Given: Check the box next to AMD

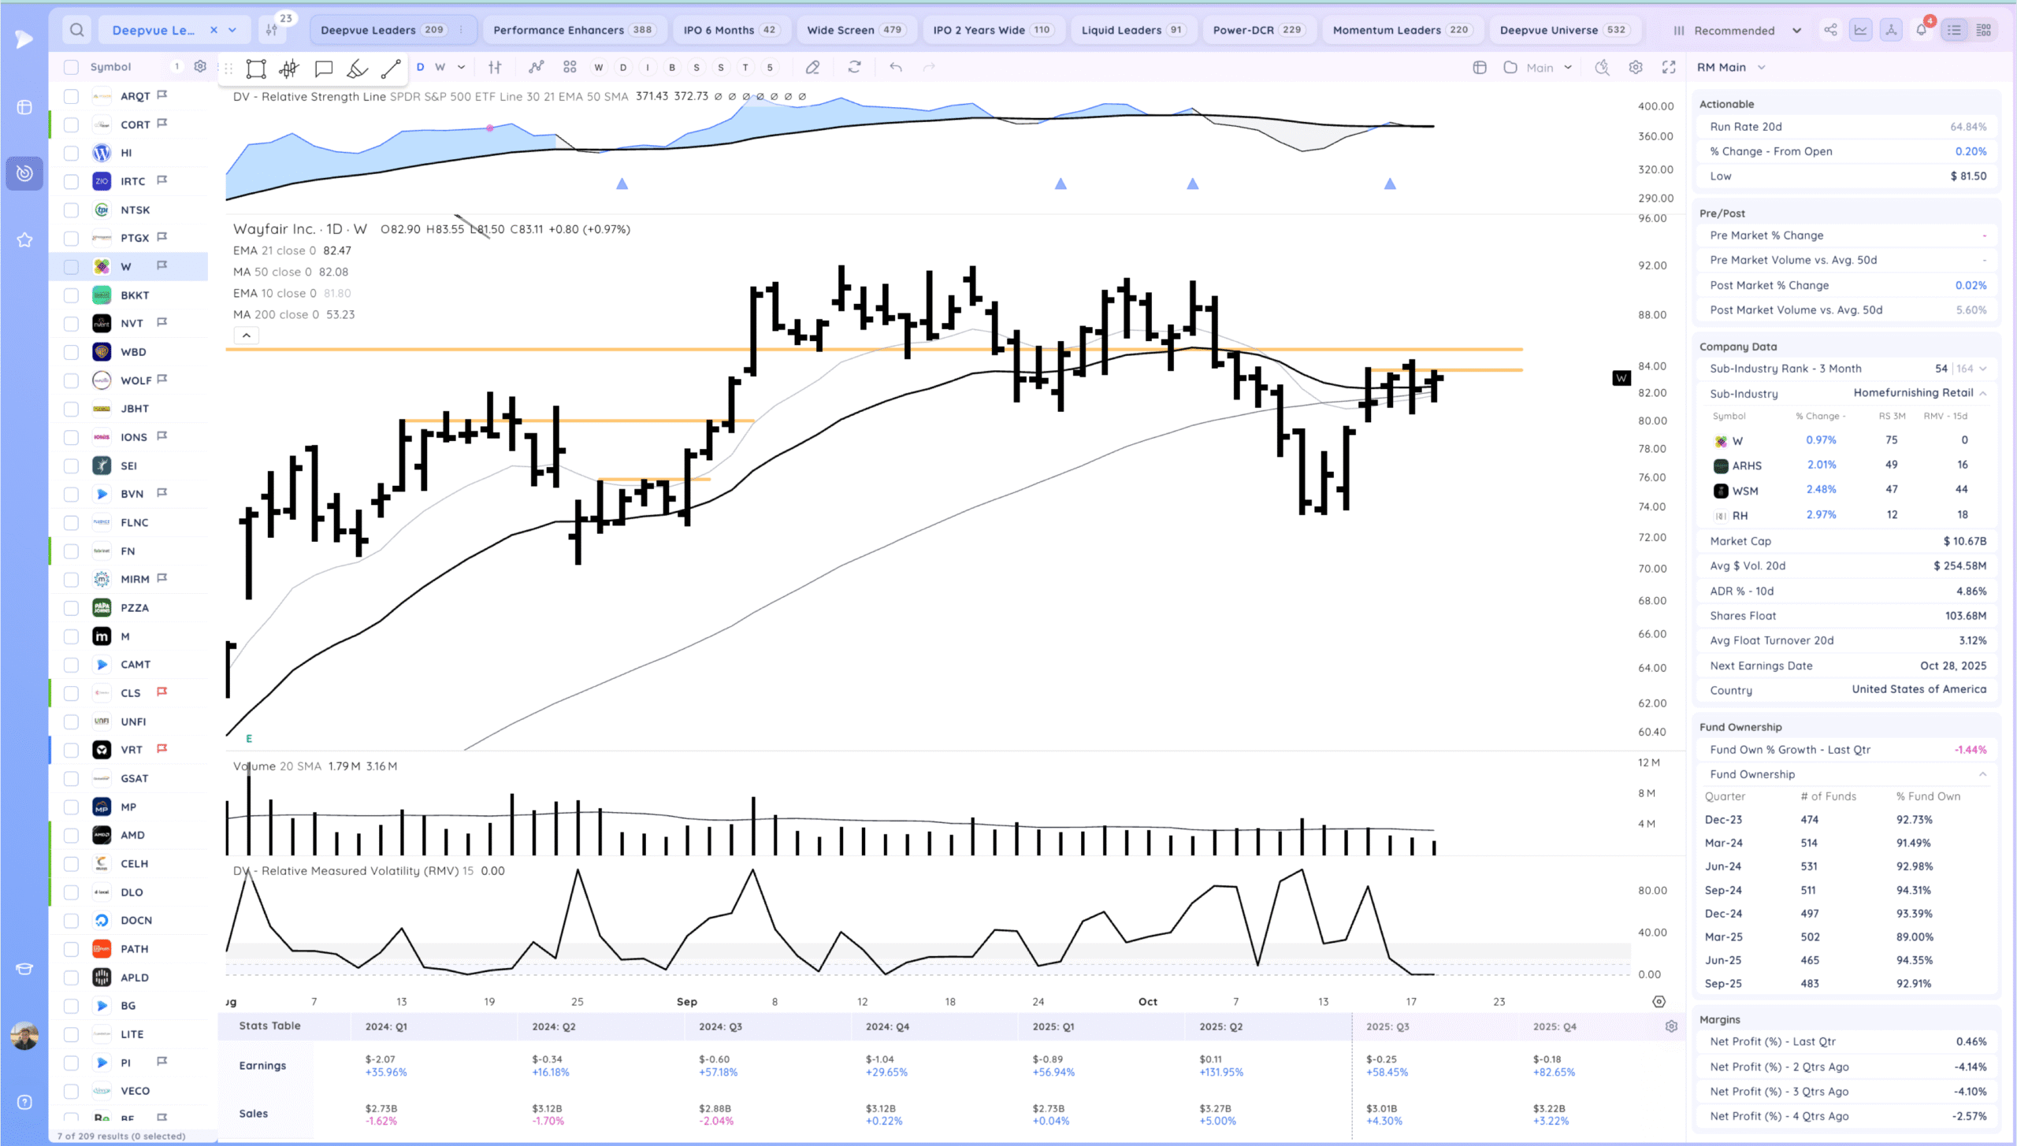Looking at the screenshot, I should (x=71, y=836).
